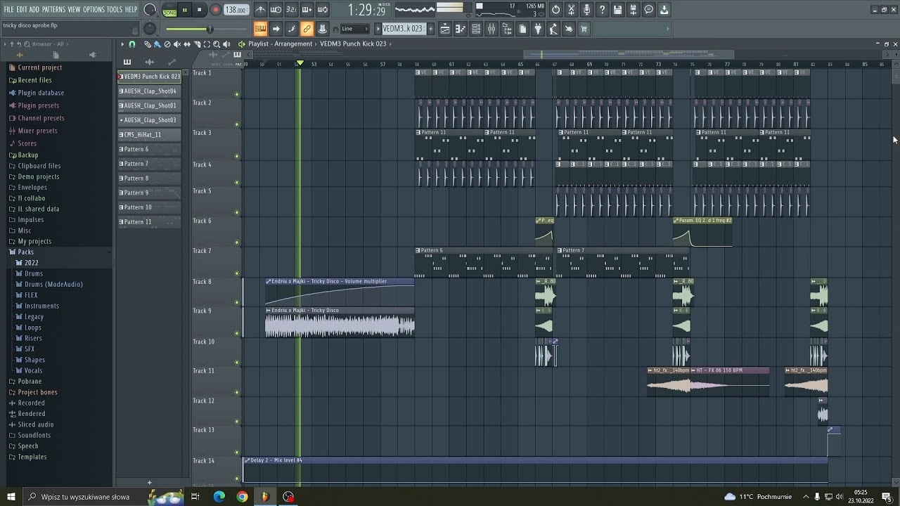Click the pause playback button
The height and width of the screenshot is (506, 900).
(x=185, y=10)
